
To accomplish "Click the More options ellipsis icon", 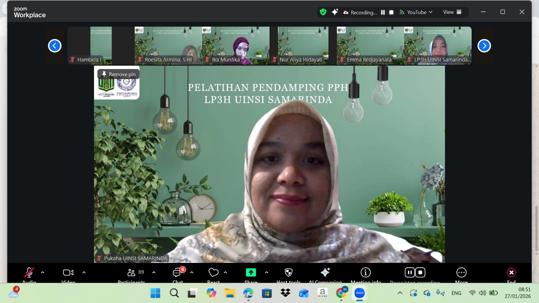I will coord(461,272).
